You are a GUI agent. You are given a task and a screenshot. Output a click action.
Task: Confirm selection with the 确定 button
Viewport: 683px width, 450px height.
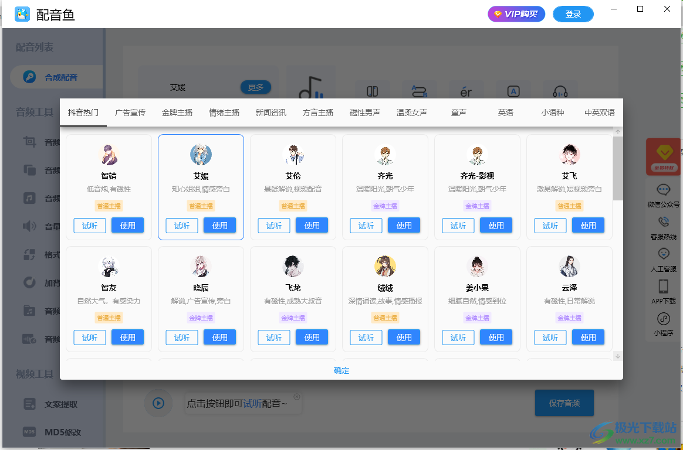point(341,370)
